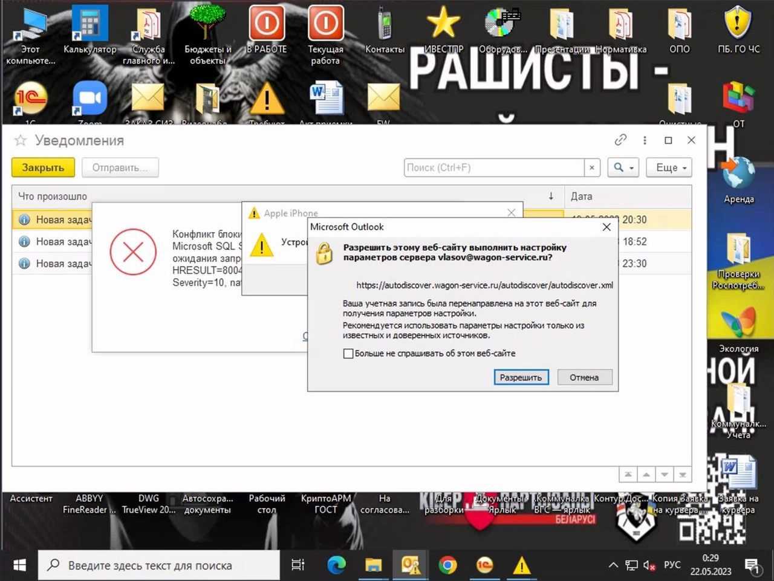Screen dimensions: 774x581
Task: Move down one row in list navigation
Action: 665,475
